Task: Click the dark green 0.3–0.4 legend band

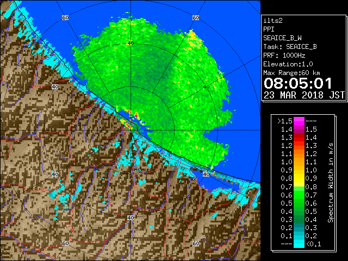Action: [299, 220]
